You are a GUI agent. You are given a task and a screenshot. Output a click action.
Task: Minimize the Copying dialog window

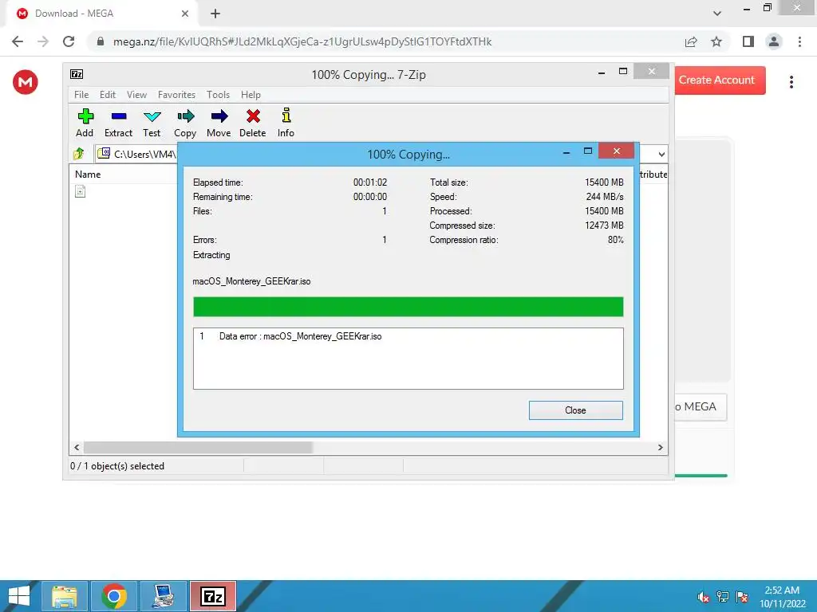566,151
